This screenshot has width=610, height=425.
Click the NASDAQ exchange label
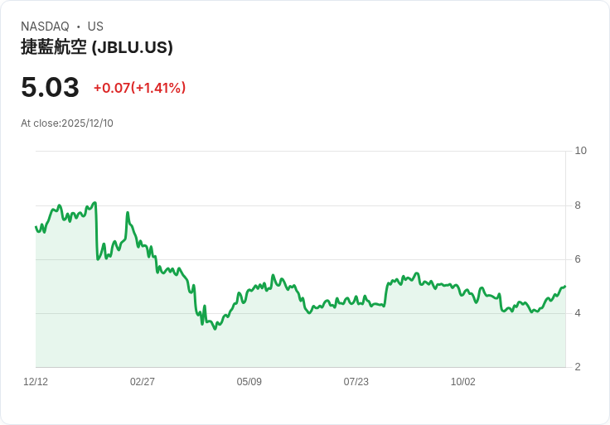(45, 27)
